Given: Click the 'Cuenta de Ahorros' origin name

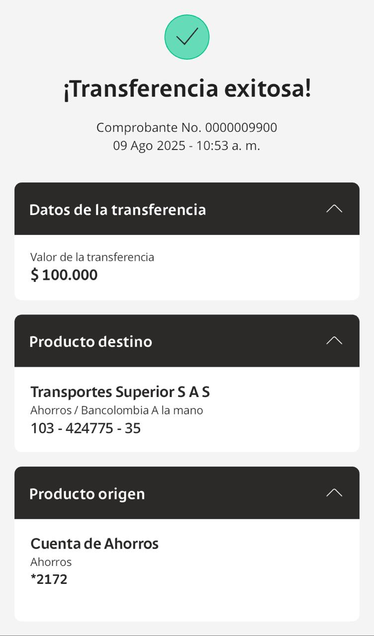Looking at the screenshot, I should pyautogui.click(x=94, y=544).
